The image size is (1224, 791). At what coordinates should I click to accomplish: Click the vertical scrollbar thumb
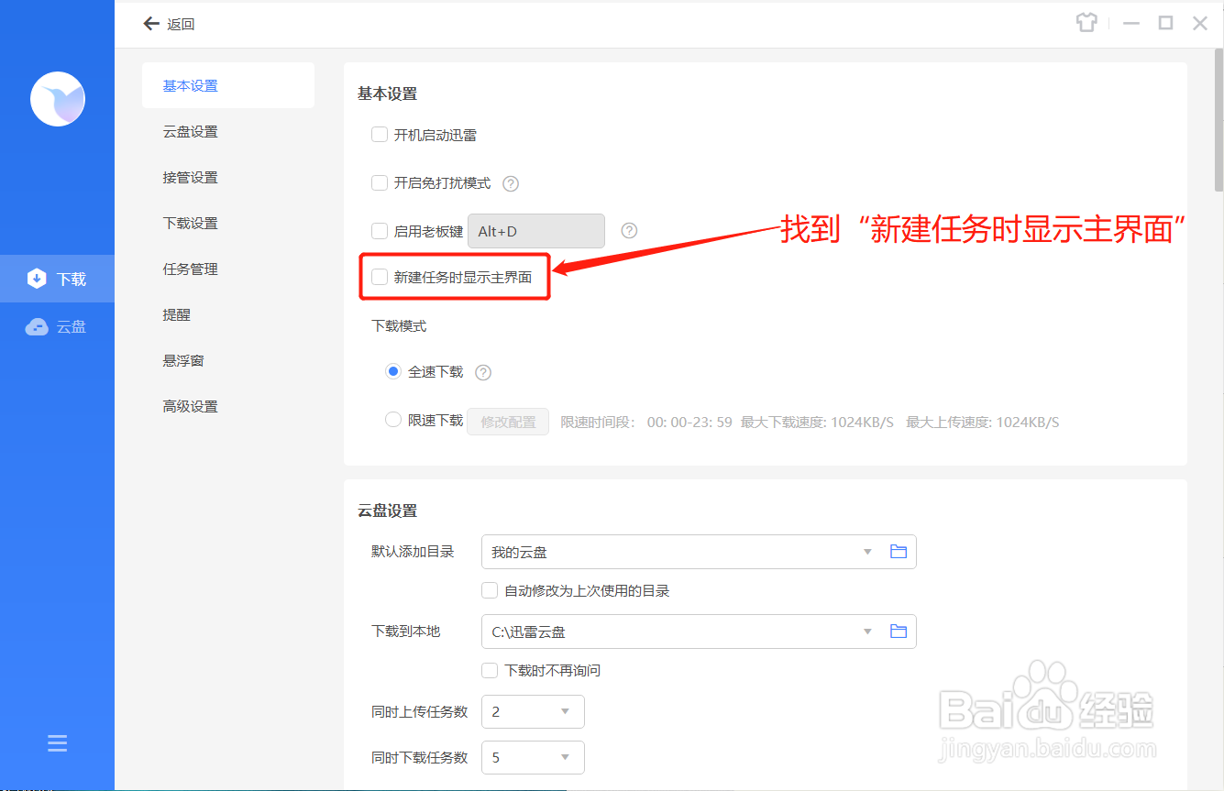[x=1218, y=119]
